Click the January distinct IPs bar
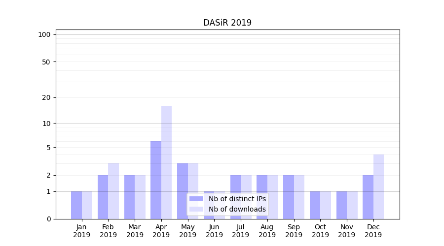The height and width of the screenshot is (246, 444). click(76, 205)
